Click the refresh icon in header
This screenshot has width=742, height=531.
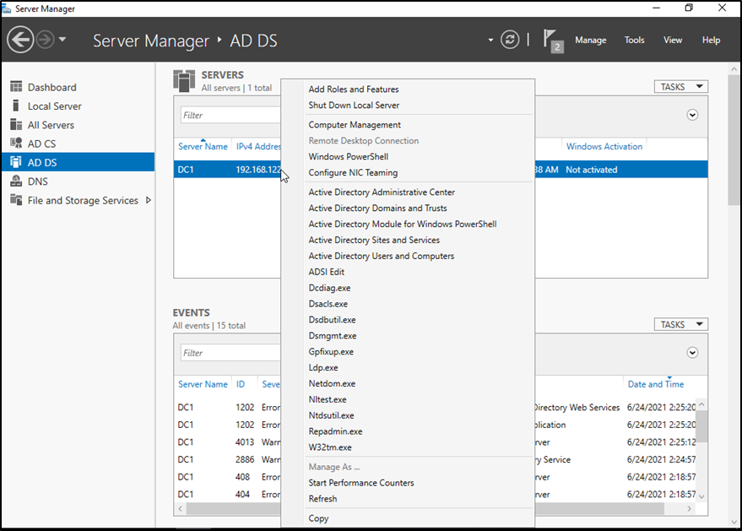click(x=509, y=40)
